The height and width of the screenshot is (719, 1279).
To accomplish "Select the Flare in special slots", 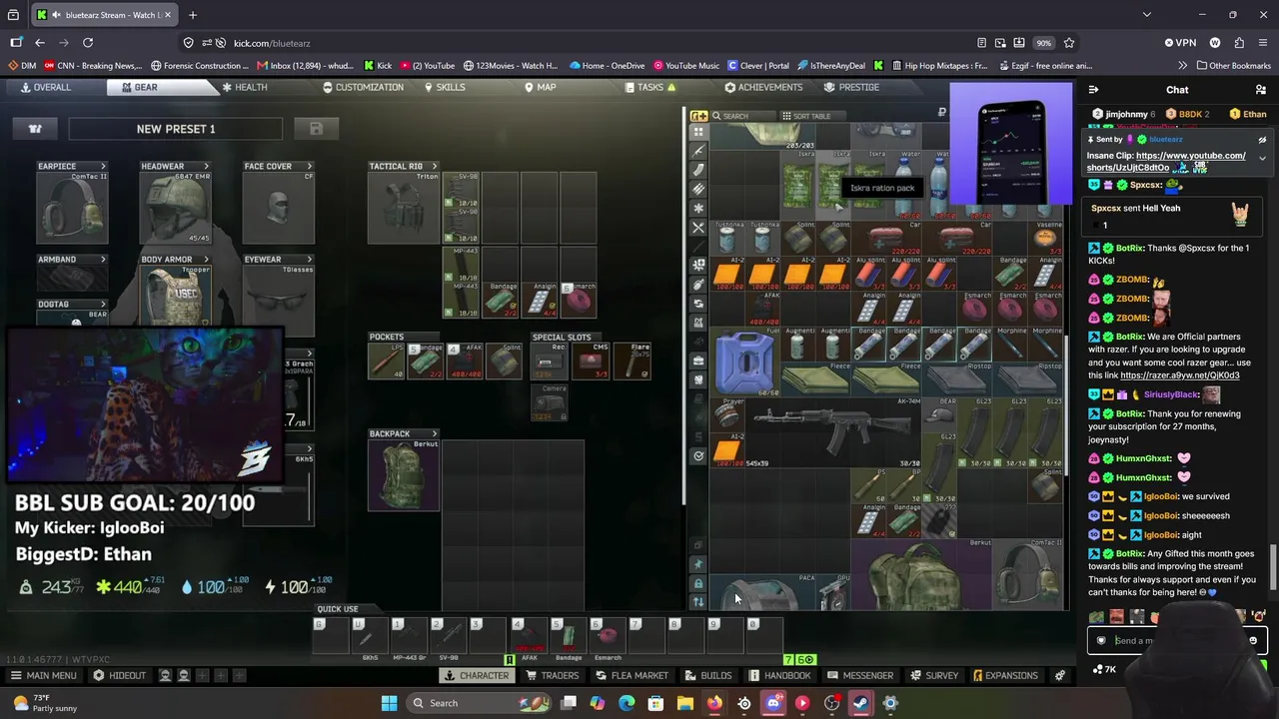I will coord(632,361).
